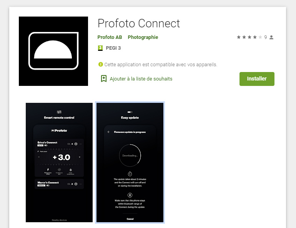Open the Photographie category link
Image resolution: width=296 pixels, height=228 pixels.
pos(143,37)
